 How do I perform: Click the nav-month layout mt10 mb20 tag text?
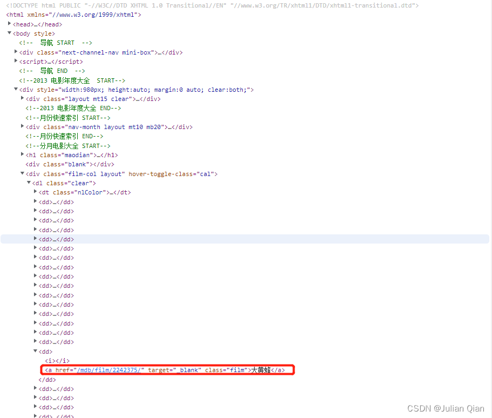click(109, 127)
